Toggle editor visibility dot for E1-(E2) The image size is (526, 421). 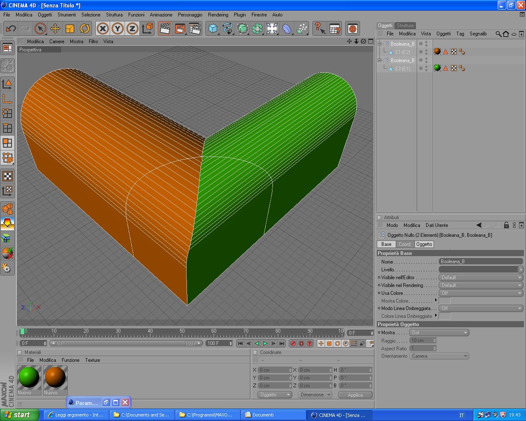tap(420, 51)
